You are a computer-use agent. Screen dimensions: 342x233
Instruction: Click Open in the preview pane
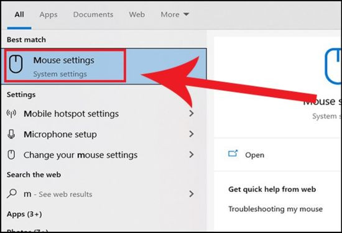point(254,155)
